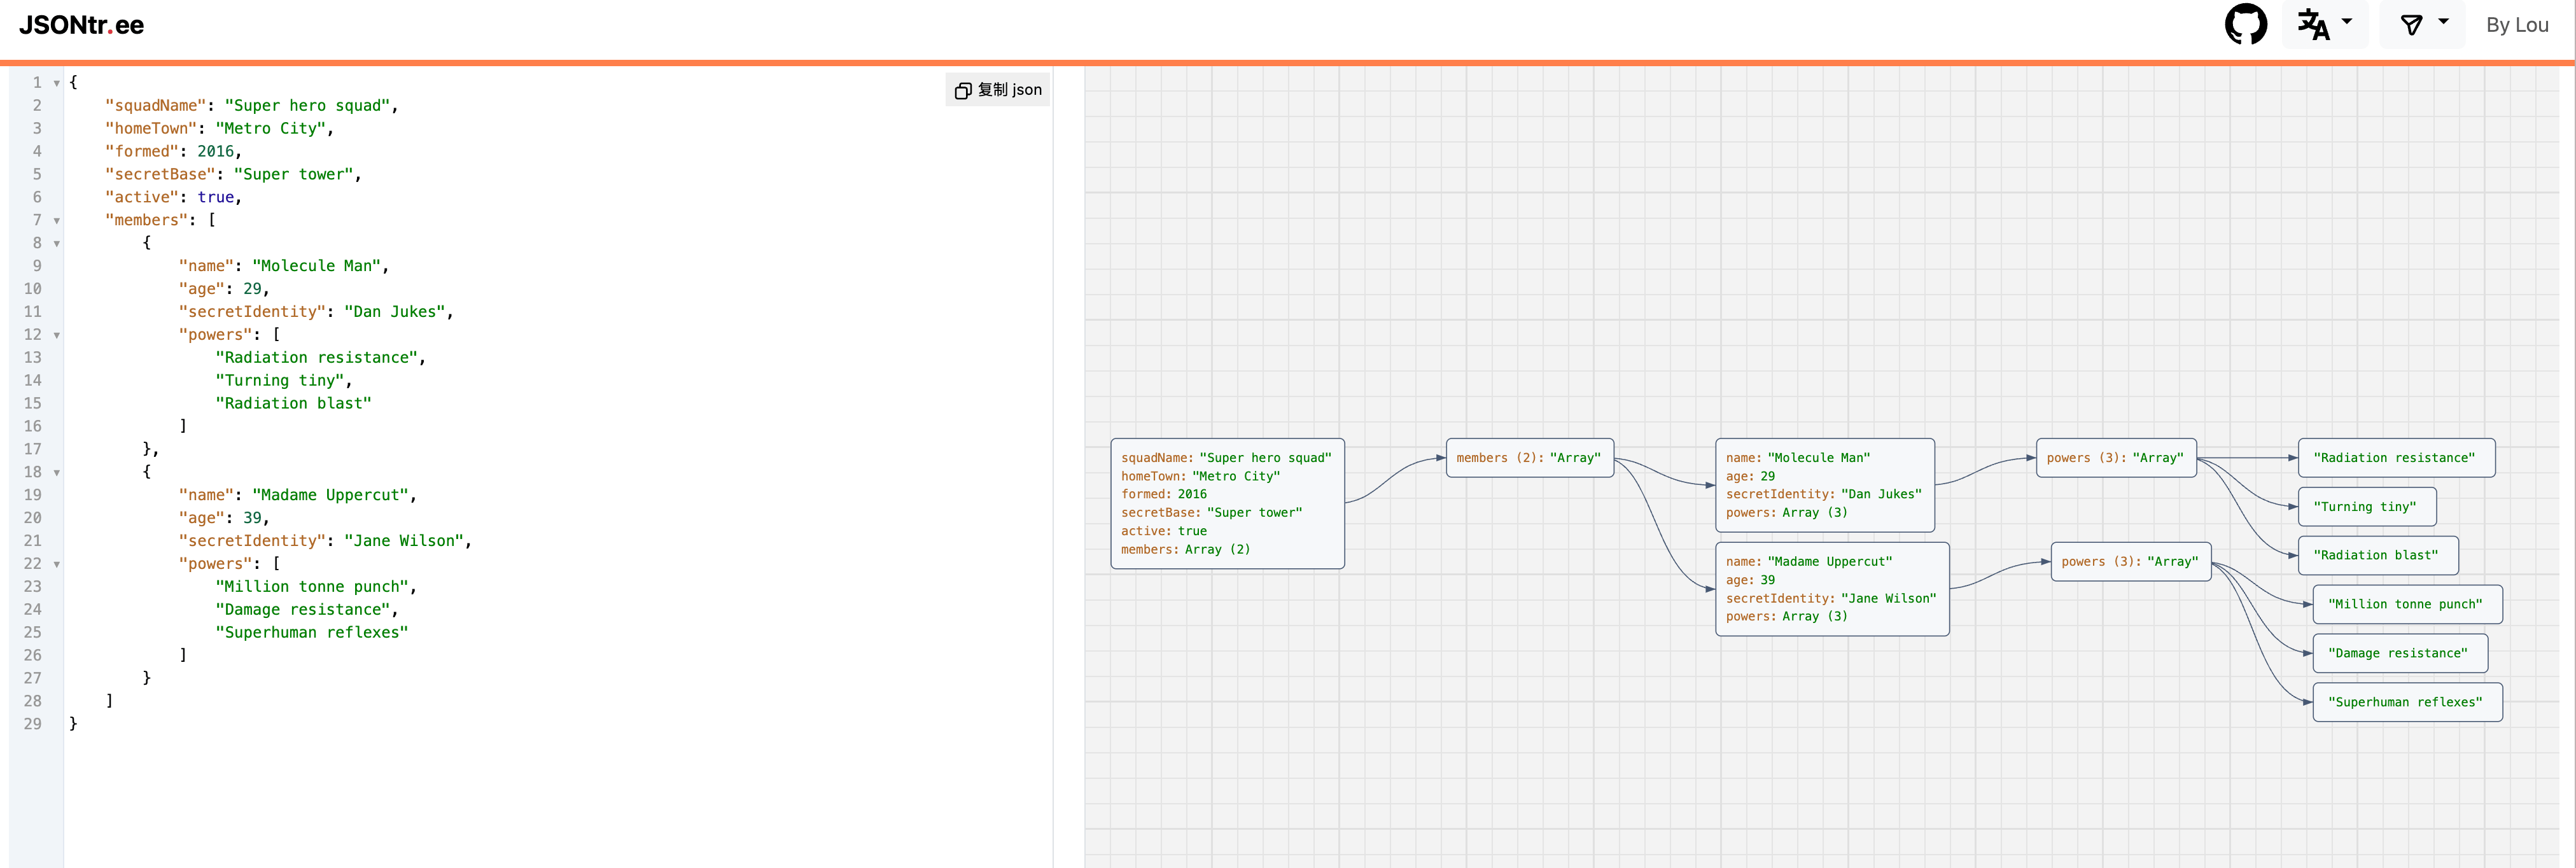Click the language translate icon
The height and width of the screenshot is (868, 2576).
tap(2313, 25)
